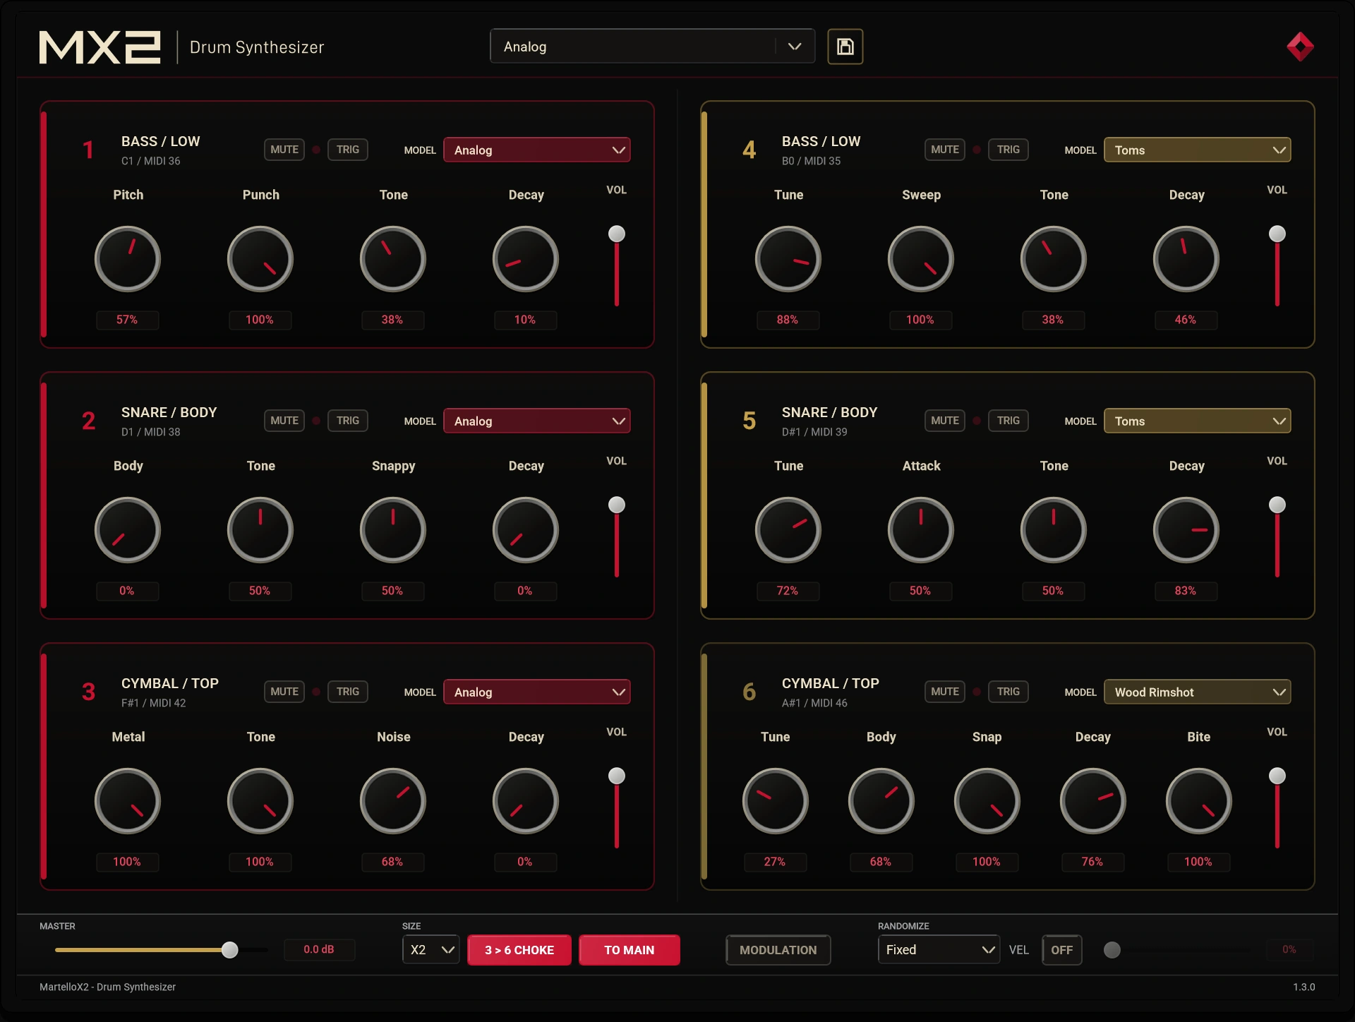
Task: Click the MASTER volume slider handle
Action: pyautogui.click(x=229, y=950)
